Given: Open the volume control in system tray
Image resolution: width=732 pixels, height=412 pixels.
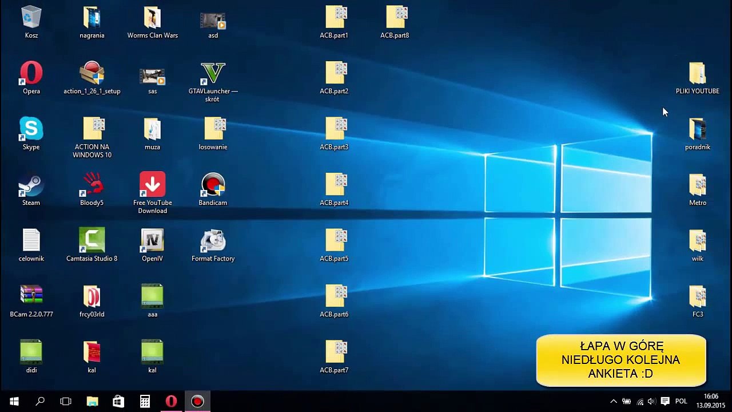Looking at the screenshot, I should click(x=652, y=402).
